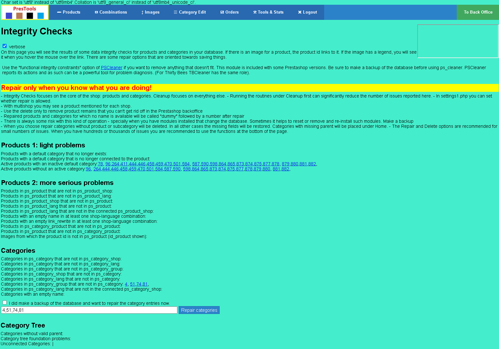
Task: Click the 'Products 1: light problems' heading
Action: (43, 145)
